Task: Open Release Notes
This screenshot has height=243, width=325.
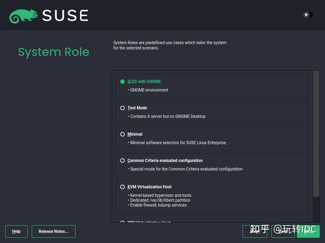Action: point(53,231)
